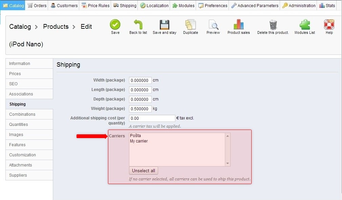Open the Modules List puzzle icon

point(305,24)
